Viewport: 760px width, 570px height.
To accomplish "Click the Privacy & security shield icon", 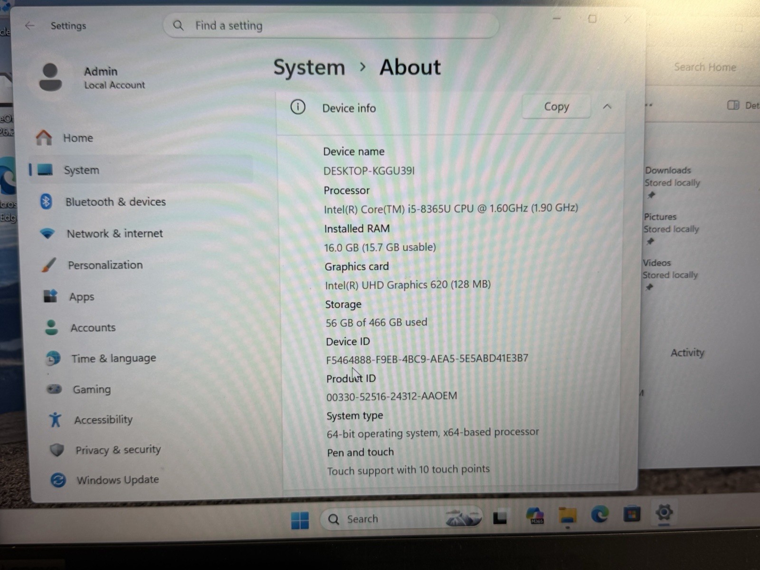I will tap(57, 449).
